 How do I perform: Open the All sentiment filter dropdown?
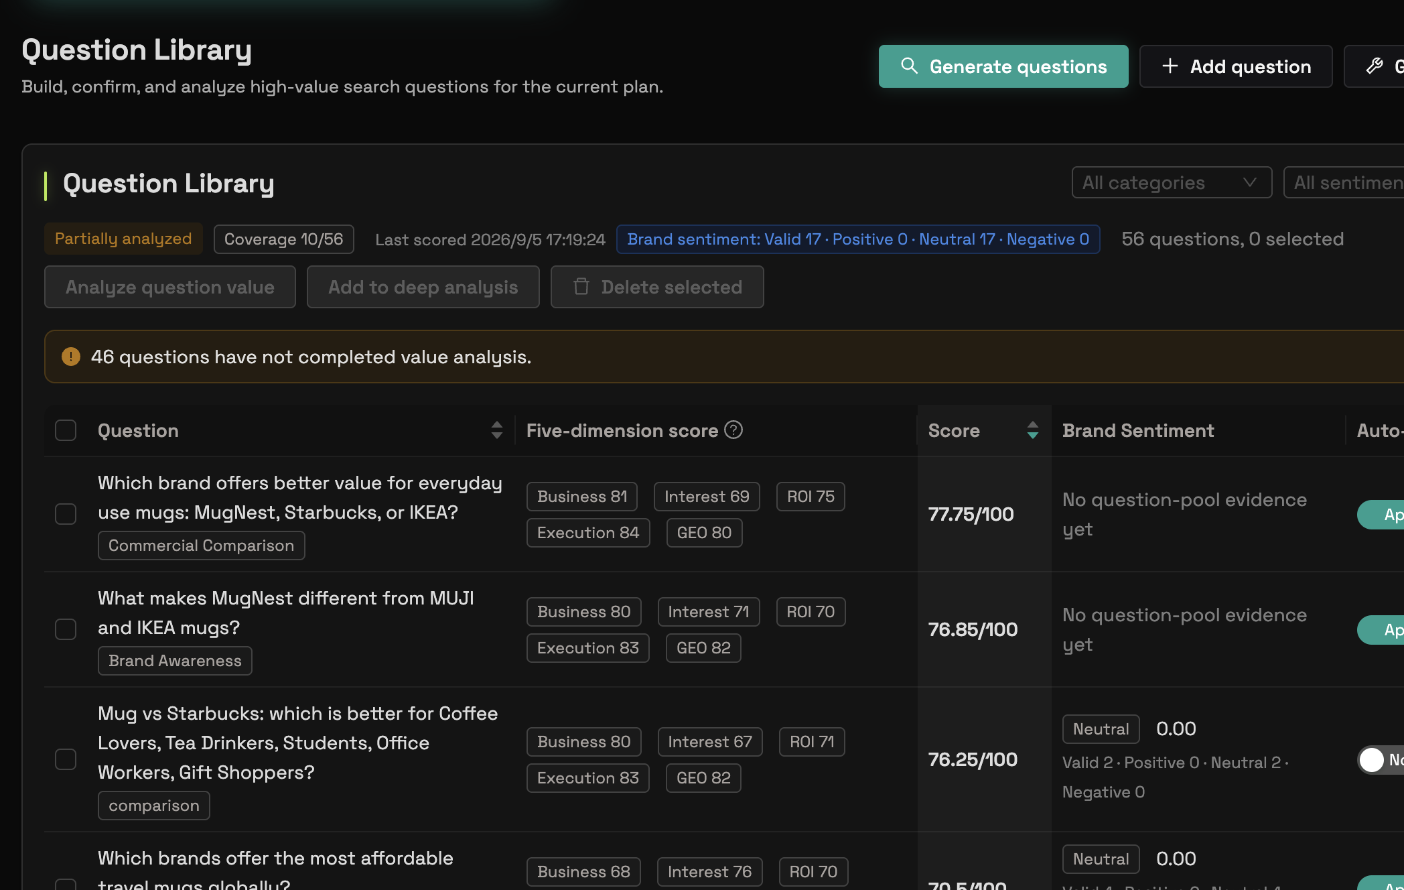(x=1344, y=182)
